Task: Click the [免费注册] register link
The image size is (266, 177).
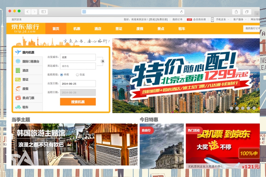Action: (x=162, y=20)
